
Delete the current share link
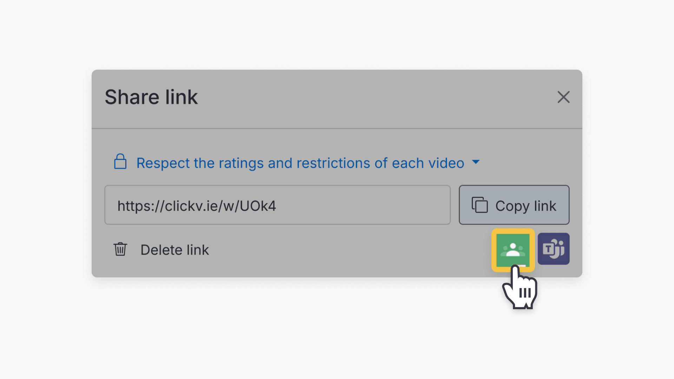174,250
